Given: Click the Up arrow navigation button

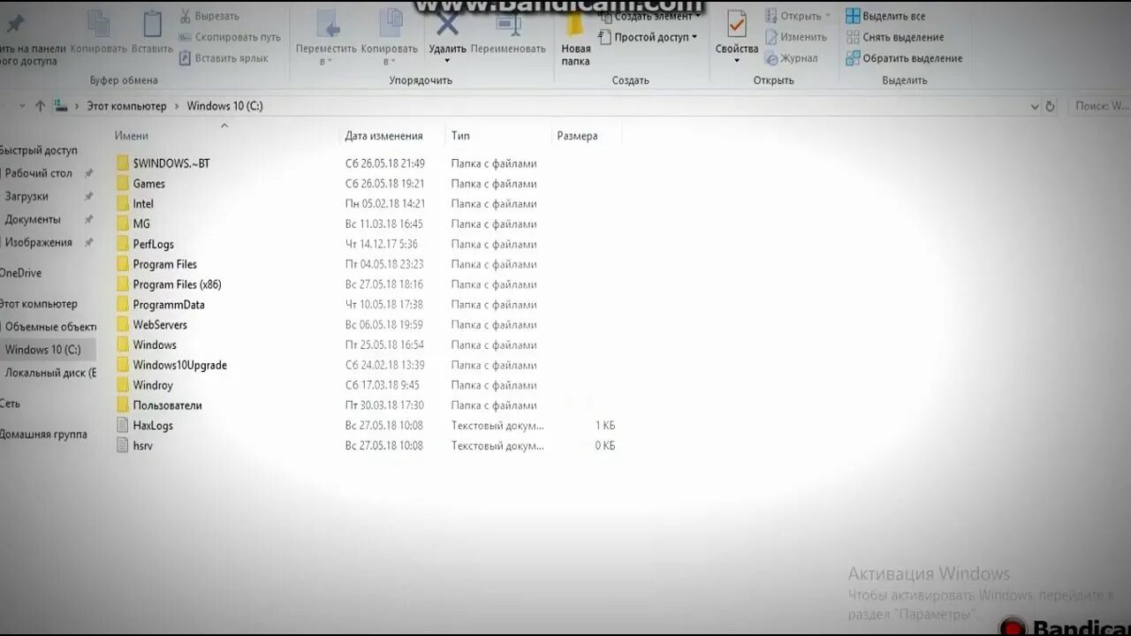Looking at the screenshot, I should [40, 106].
